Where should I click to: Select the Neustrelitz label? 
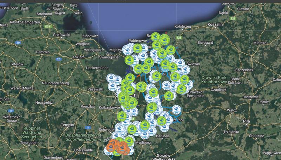[44, 103]
